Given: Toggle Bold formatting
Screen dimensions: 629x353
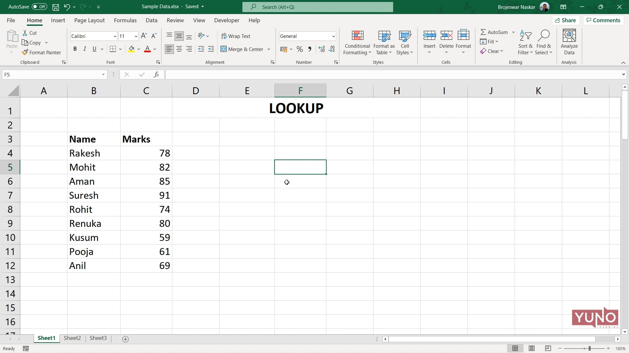Looking at the screenshot, I should click(x=75, y=49).
